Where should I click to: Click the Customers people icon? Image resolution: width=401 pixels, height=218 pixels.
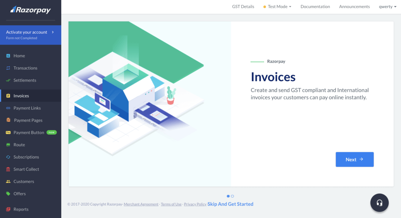tap(8, 182)
